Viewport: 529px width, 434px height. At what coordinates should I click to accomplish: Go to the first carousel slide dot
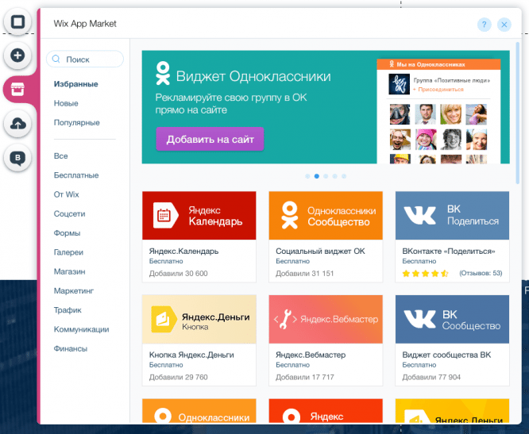pyautogui.click(x=307, y=176)
